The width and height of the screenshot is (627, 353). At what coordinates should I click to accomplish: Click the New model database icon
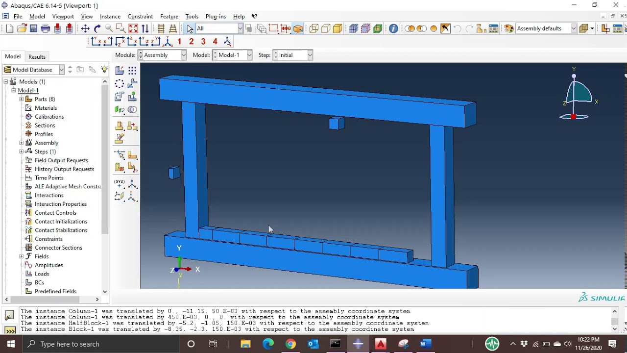tap(10, 29)
